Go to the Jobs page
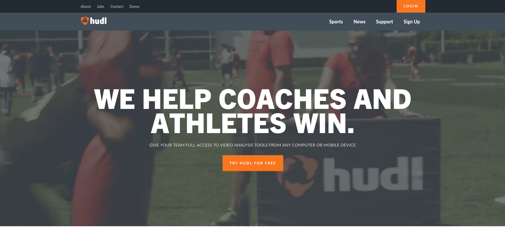Screen dimensions: 505x227 tap(100, 7)
